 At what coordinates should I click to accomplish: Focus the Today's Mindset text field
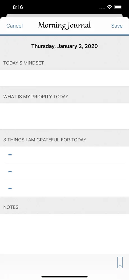click(64, 78)
